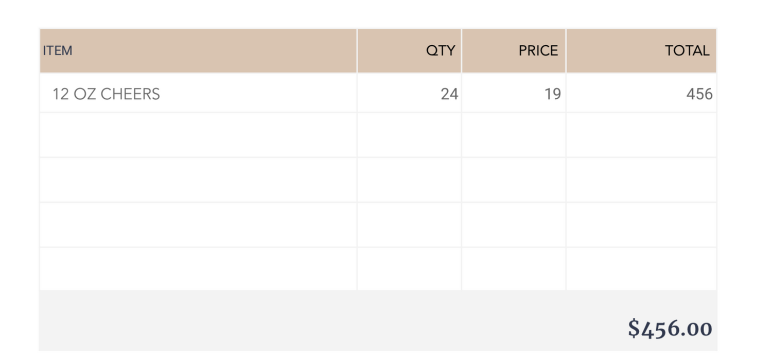The height and width of the screenshot is (359, 772).
Task: Select the quantity cell showing 24
Action: tap(410, 93)
